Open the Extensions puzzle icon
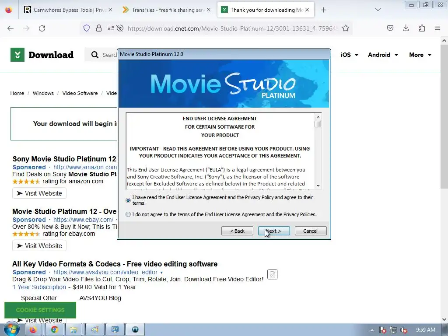Viewport: 448px width, 336px height. click(x=422, y=28)
